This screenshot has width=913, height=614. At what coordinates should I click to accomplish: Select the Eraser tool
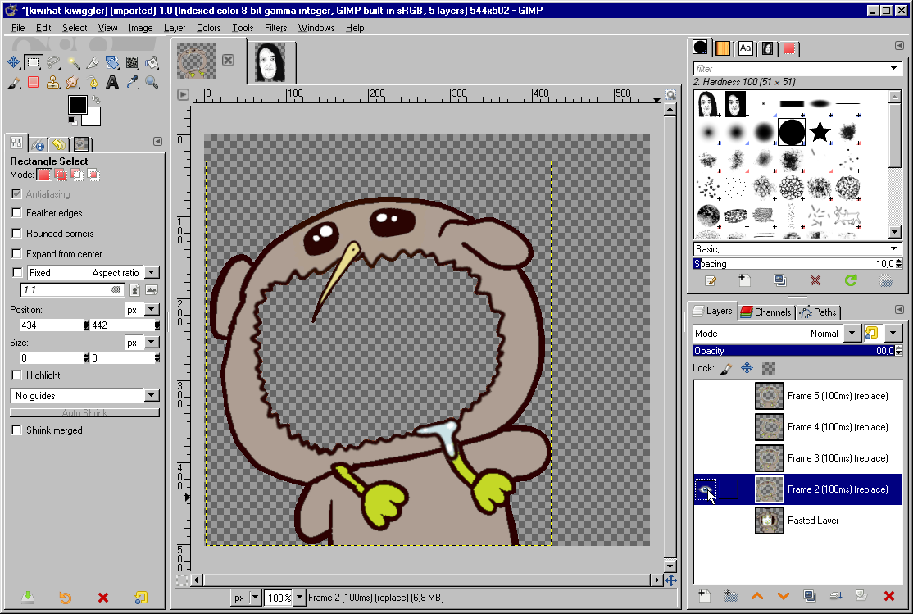[33, 82]
